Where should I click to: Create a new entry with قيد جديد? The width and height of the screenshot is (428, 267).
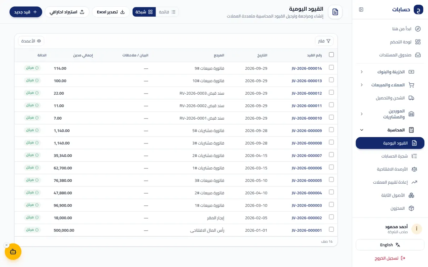[26, 12]
